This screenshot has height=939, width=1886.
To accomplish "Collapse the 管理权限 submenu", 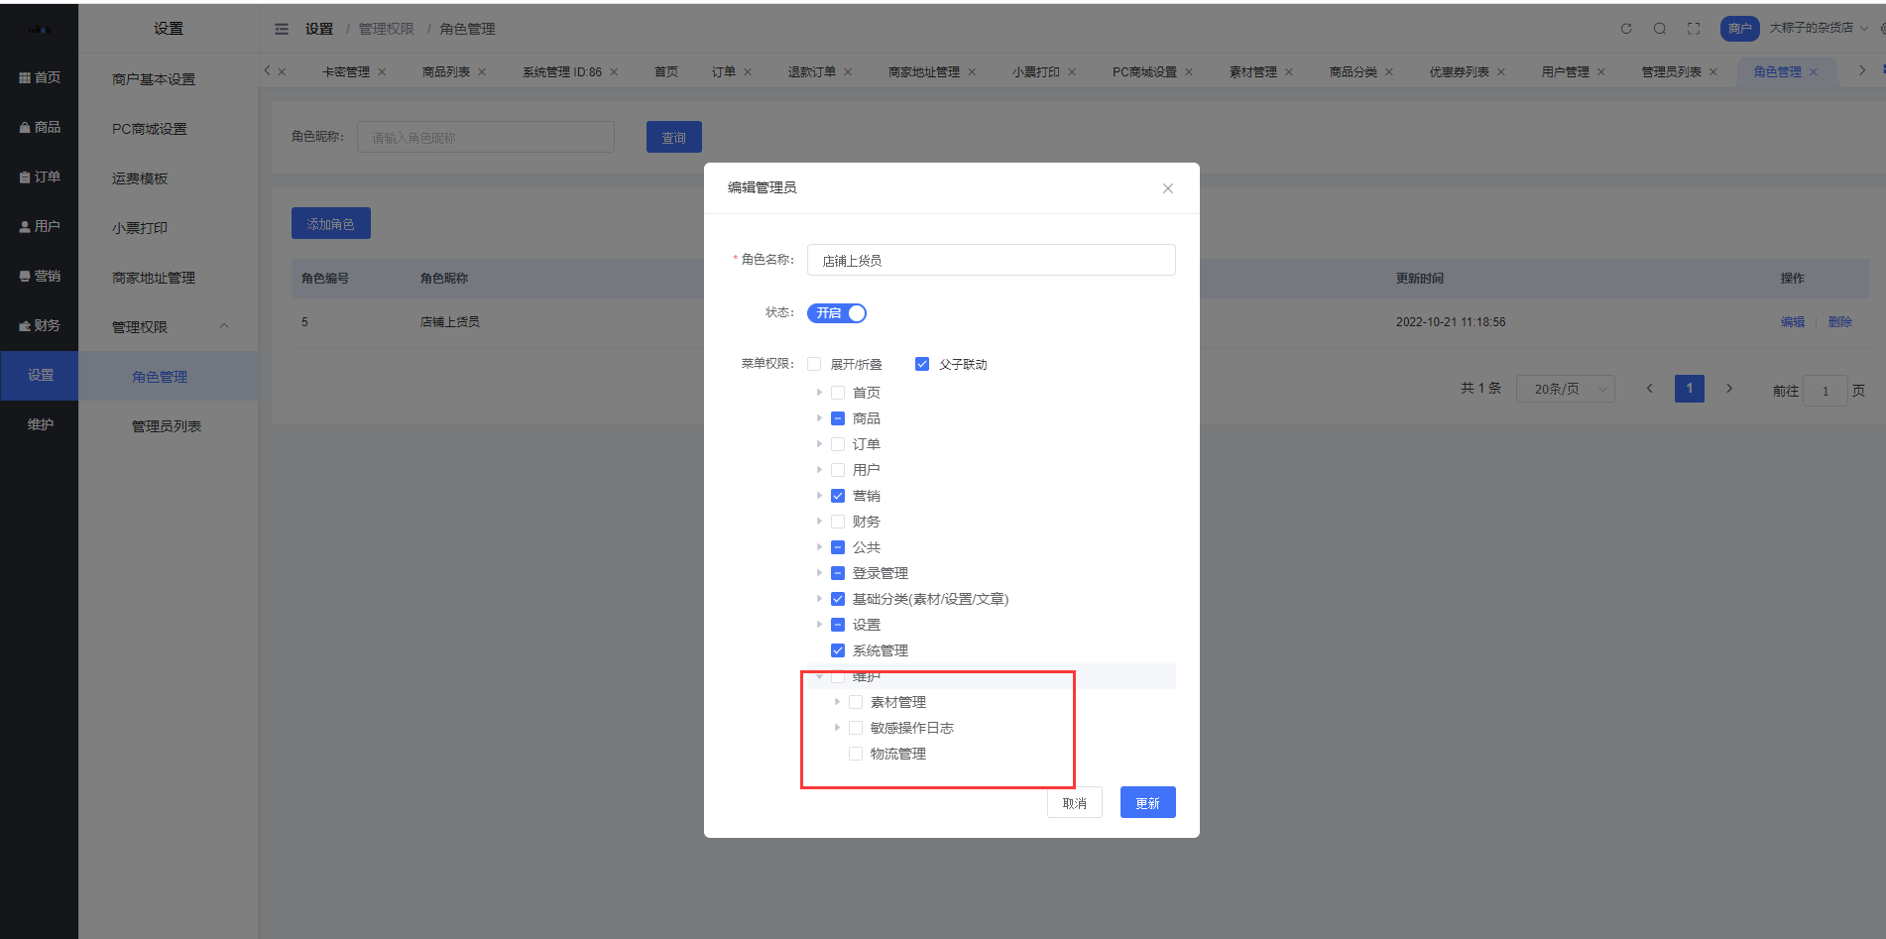I will pos(169,326).
